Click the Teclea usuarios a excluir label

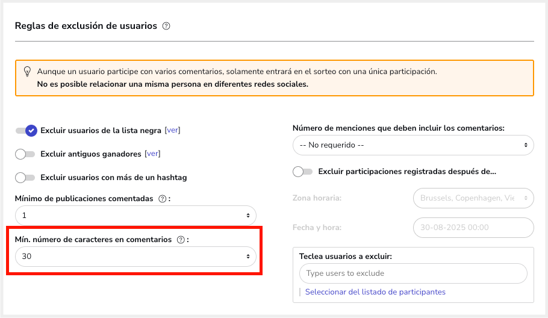point(345,256)
